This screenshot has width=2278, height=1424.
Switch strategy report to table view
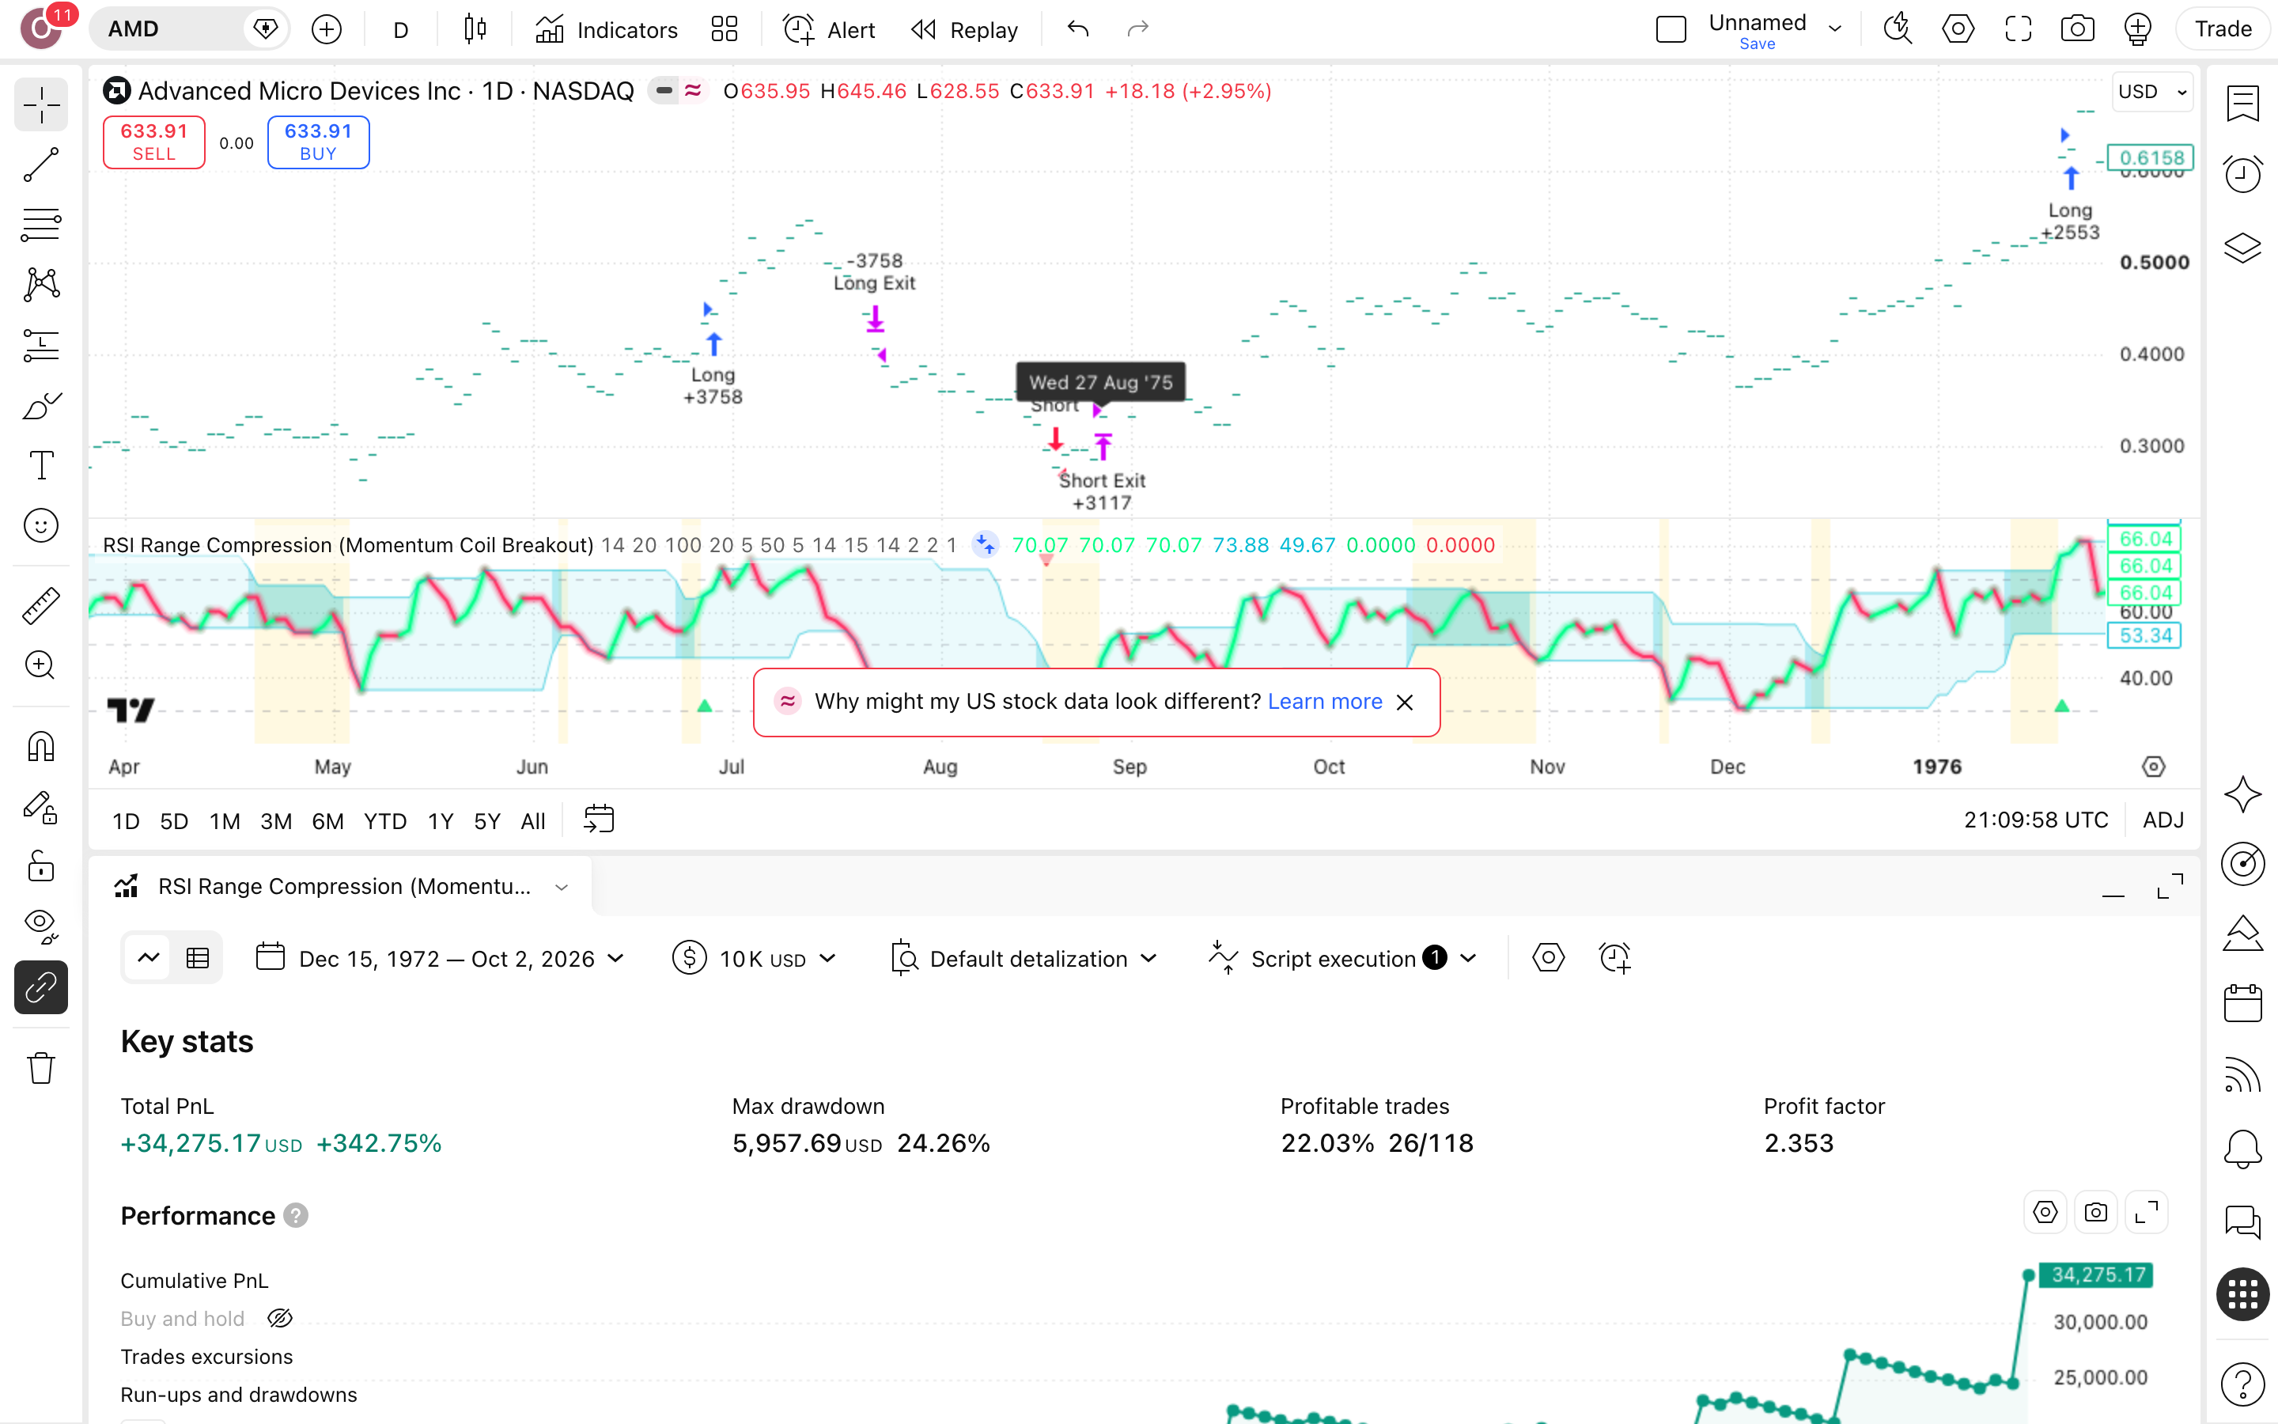coord(198,959)
